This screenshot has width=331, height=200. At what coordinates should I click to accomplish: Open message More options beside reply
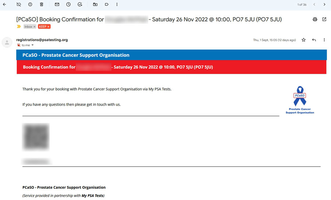click(x=324, y=40)
